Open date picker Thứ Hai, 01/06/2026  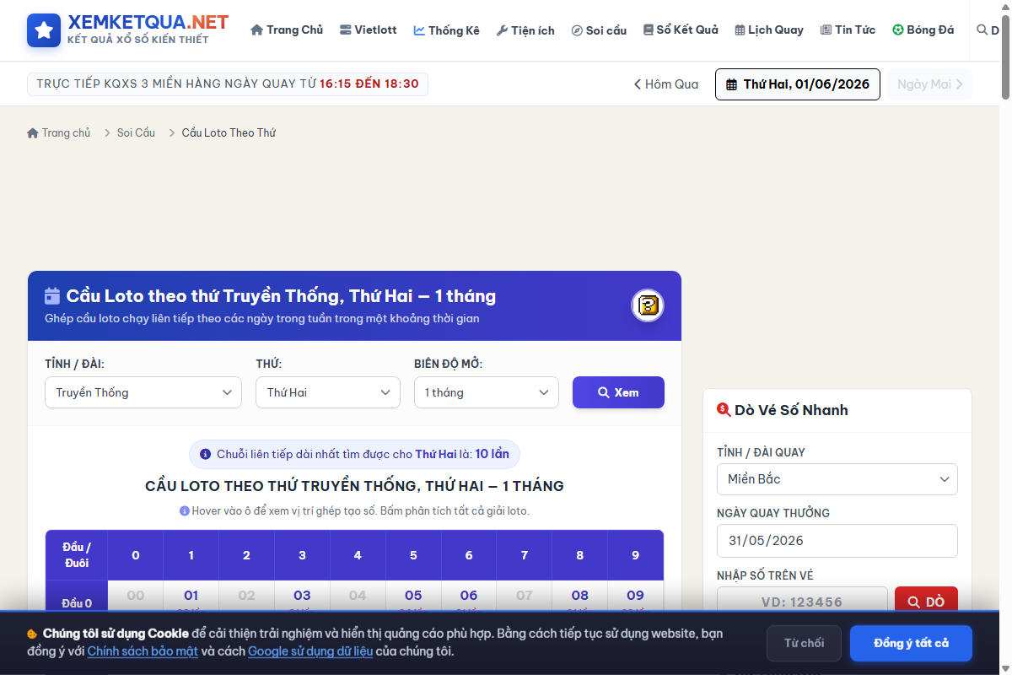(x=798, y=84)
